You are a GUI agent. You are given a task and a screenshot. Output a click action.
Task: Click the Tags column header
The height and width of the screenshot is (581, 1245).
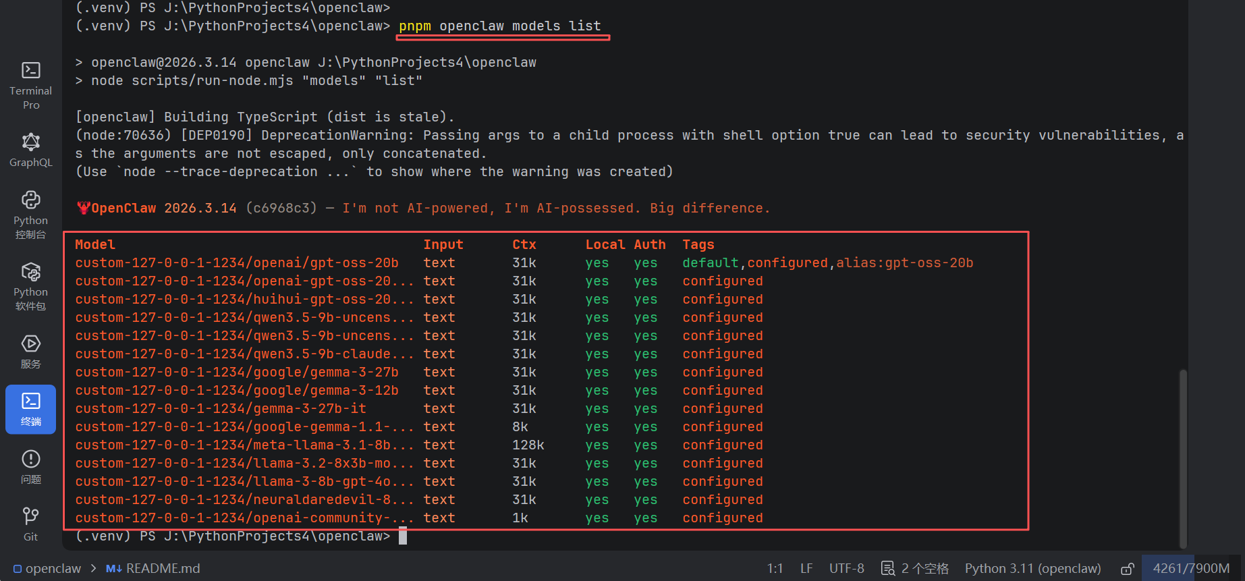(x=698, y=244)
